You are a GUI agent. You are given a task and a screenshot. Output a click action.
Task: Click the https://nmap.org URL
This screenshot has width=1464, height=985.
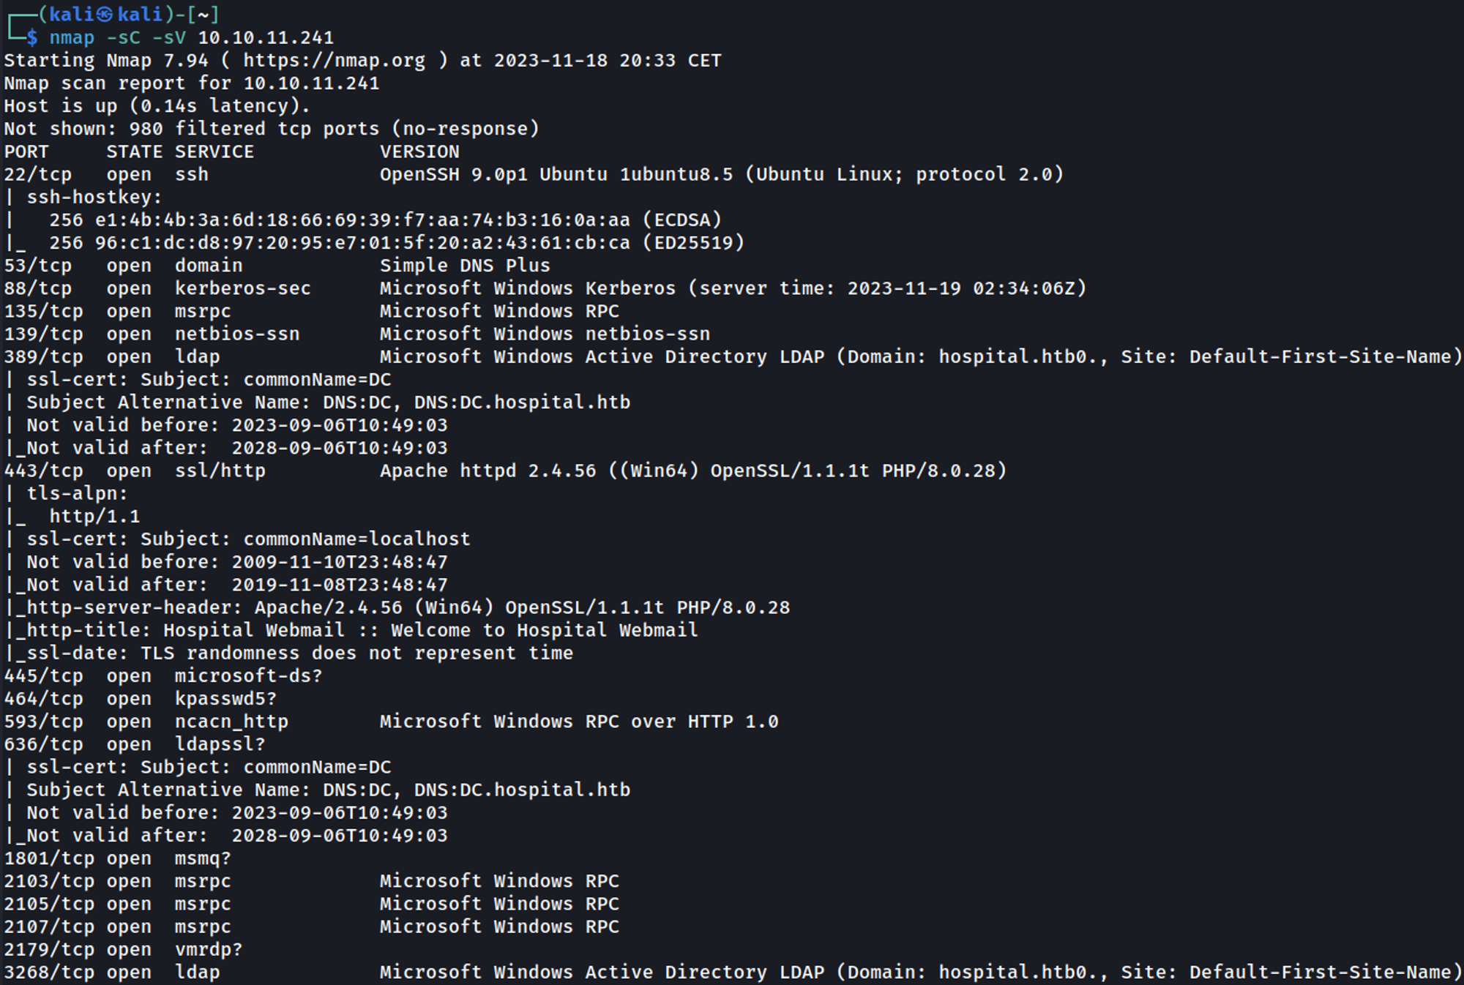pos(334,61)
